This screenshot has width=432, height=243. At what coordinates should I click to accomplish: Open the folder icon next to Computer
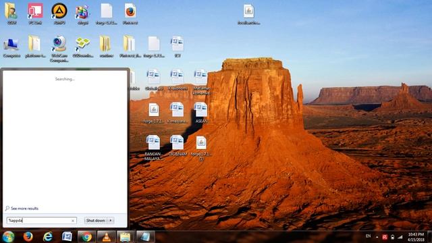click(x=35, y=47)
